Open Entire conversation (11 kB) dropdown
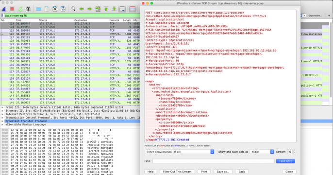Image resolution: width=333 pixels, height=175 pixels. point(179,152)
